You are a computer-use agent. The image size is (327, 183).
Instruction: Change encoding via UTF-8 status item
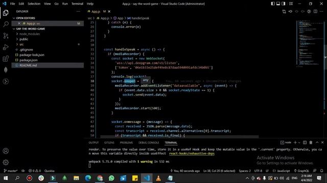[258, 171]
